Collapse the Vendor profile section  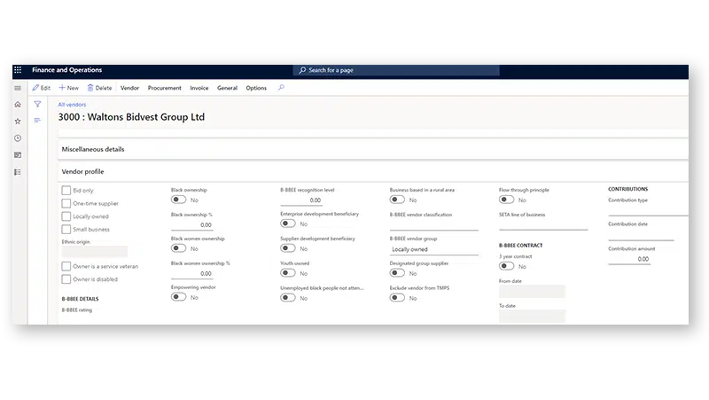[x=84, y=171]
